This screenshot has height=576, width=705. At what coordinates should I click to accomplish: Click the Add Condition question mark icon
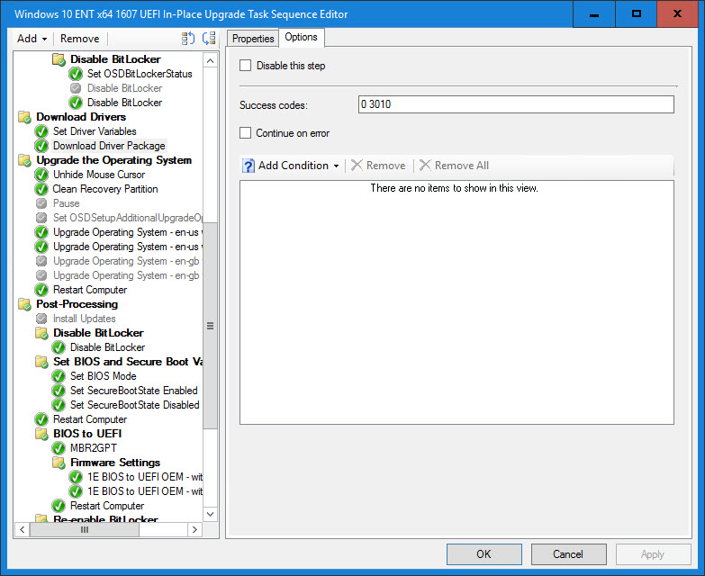pyautogui.click(x=249, y=166)
